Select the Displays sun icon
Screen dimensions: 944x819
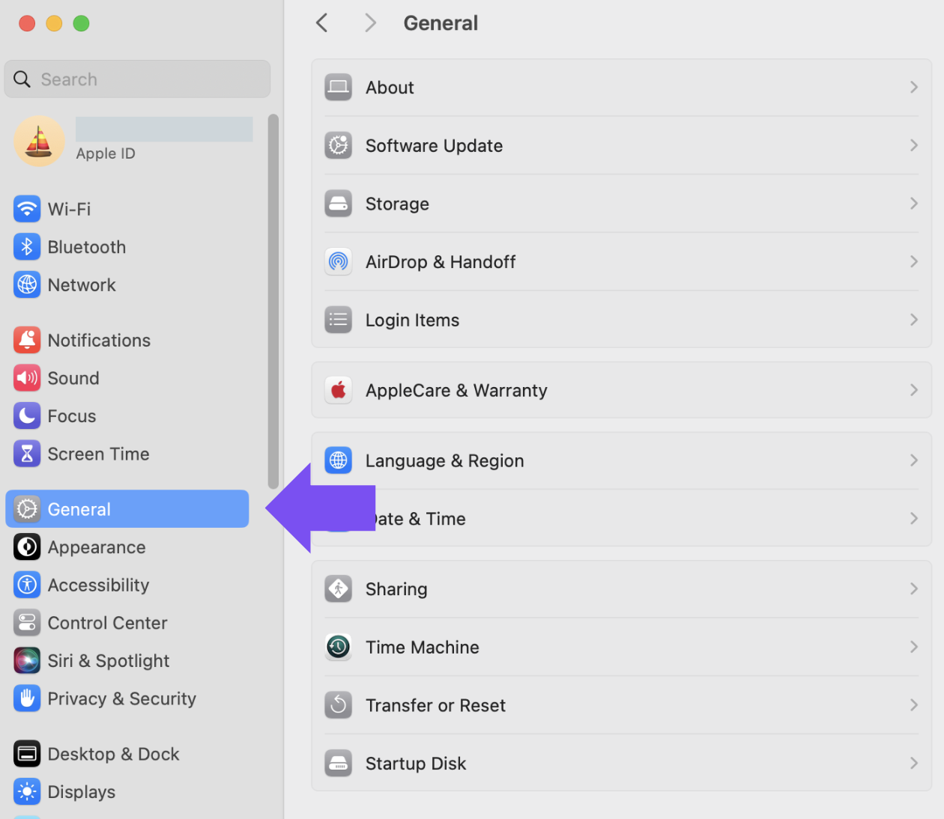[x=27, y=792]
